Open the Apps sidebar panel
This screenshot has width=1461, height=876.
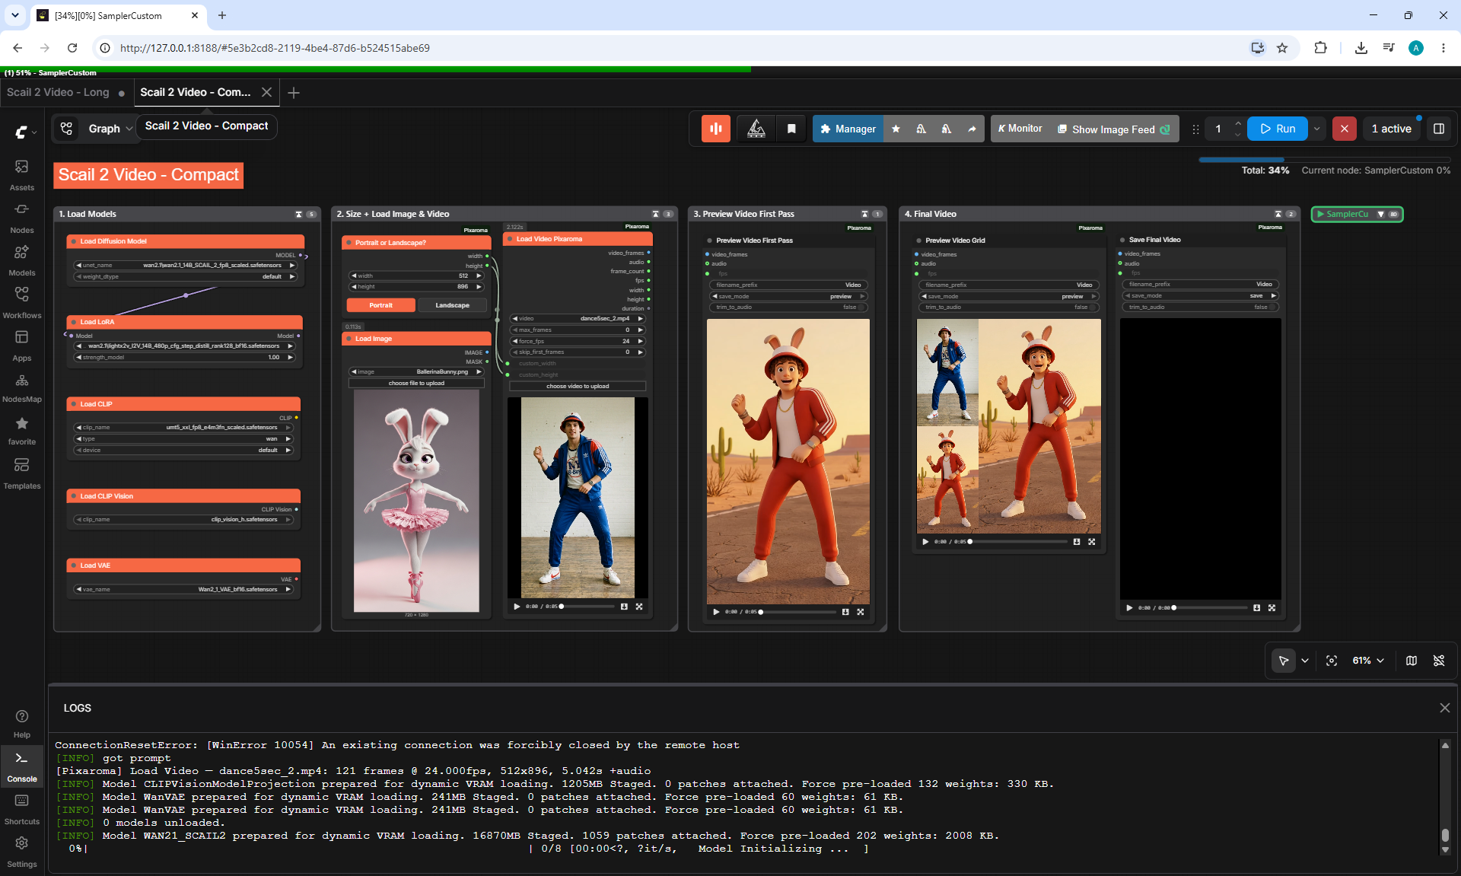pyautogui.click(x=22, y=345)
